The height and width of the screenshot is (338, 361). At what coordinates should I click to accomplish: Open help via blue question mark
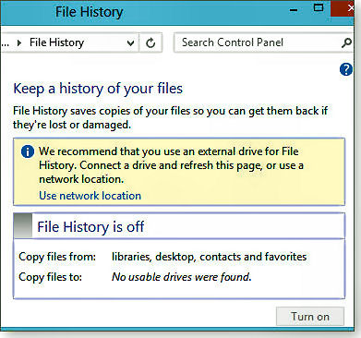coord(346,69)
